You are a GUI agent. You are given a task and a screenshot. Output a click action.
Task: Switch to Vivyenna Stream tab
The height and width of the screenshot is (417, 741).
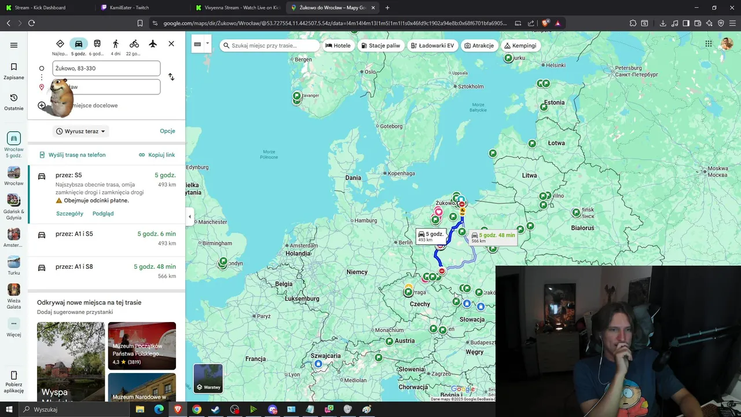(x=237, y=8)
